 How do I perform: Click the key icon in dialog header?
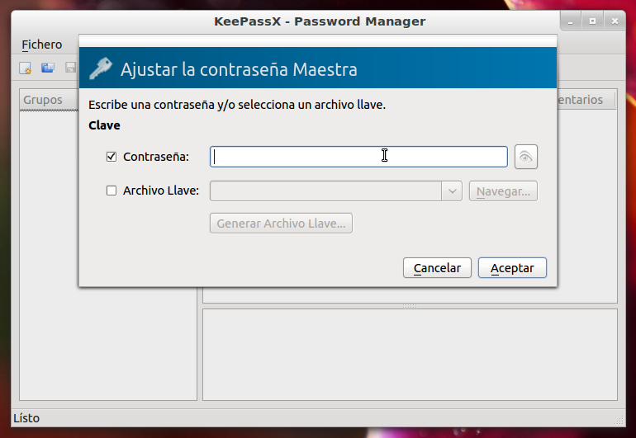pos(101,68)
